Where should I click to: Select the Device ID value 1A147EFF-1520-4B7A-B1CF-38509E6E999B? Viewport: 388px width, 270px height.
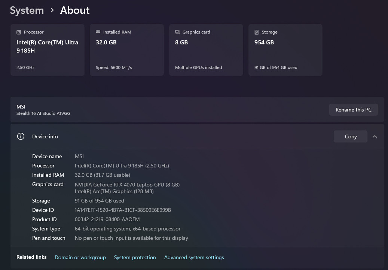pos(123,210)
